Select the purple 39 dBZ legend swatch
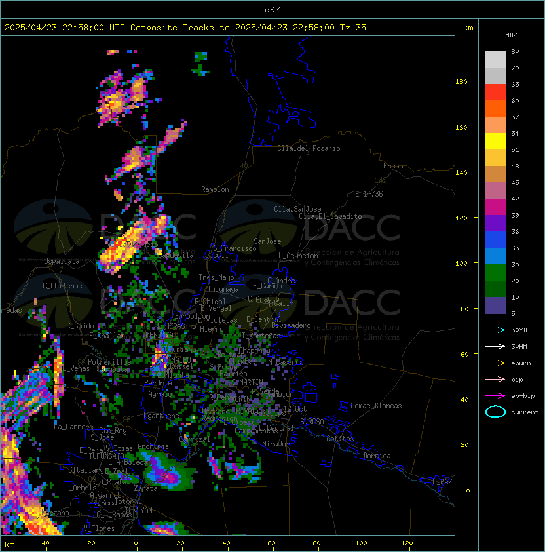The width and height of the screenshot is (545, 552). click(x=495, y=223)
